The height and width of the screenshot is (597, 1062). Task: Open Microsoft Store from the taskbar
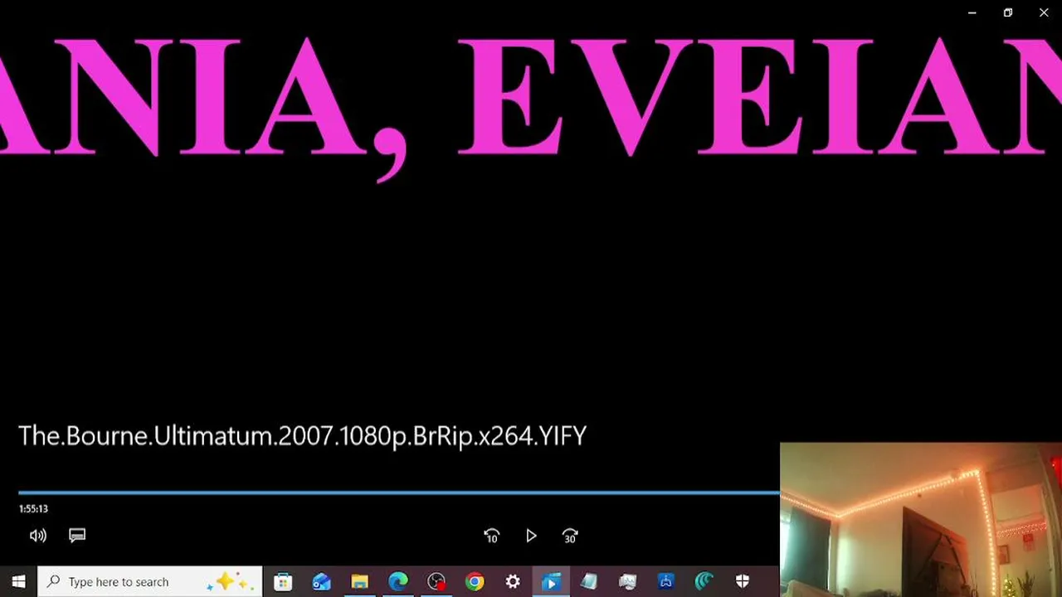(x=283, y=582)
